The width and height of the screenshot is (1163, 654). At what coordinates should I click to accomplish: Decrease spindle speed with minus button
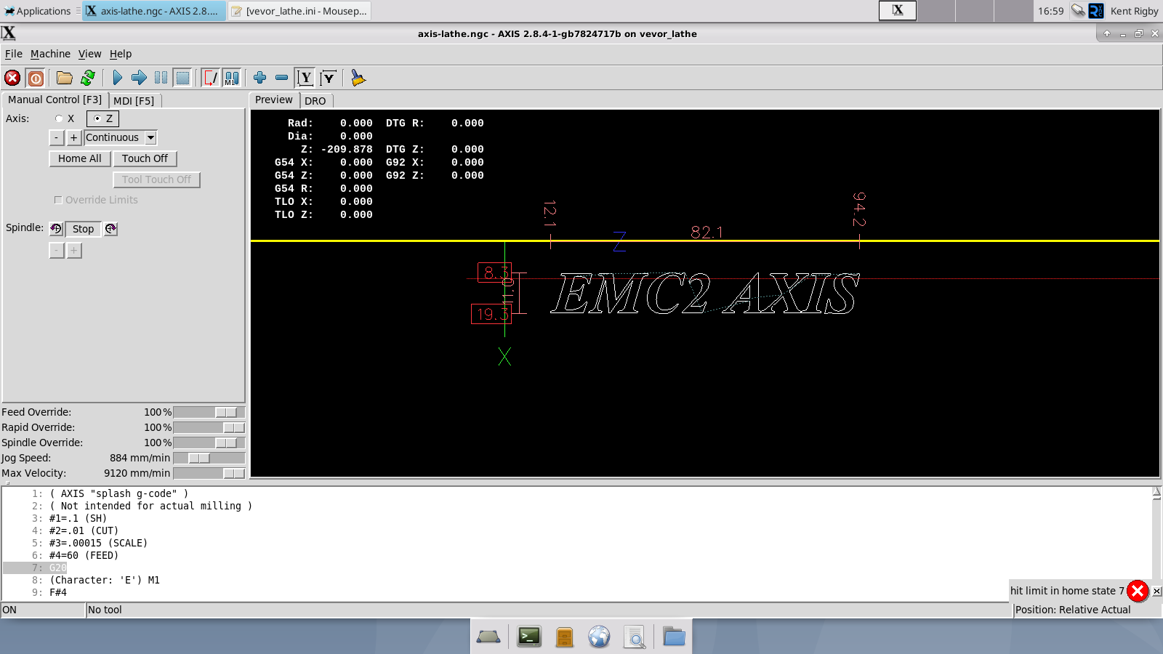tap(57, 251)
